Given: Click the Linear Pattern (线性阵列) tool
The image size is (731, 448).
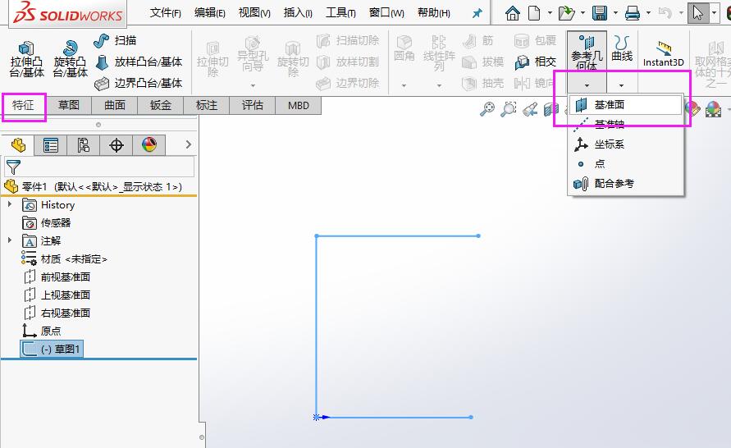Looking at the screenshot, I should 439,53.
